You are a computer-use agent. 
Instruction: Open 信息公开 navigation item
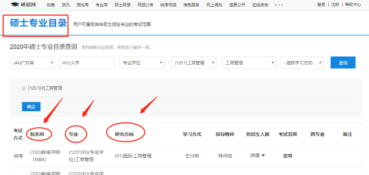(x=237, y=5)
